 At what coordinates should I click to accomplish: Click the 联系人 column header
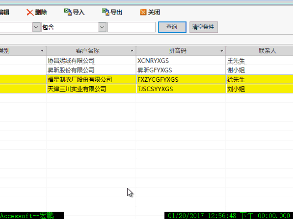pyautogui.click(x=259, y=51)
